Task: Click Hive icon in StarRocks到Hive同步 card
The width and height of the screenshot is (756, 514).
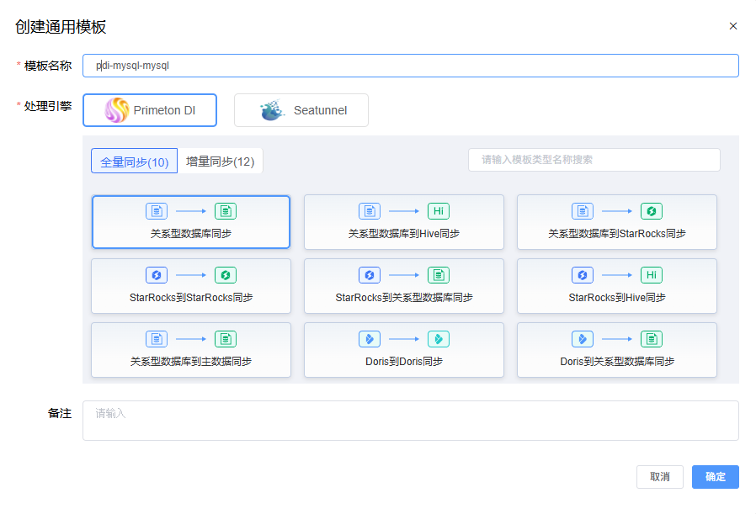Action: click(x=651, y=275)
